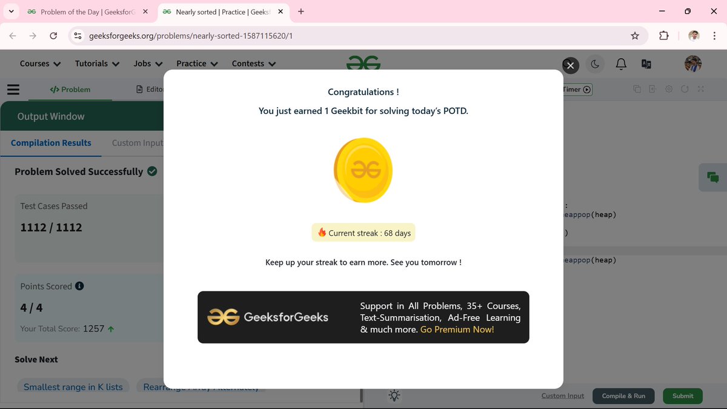The image size is (727, 409).
Task: Switch to the Problem tab
Action: point(70,89)
